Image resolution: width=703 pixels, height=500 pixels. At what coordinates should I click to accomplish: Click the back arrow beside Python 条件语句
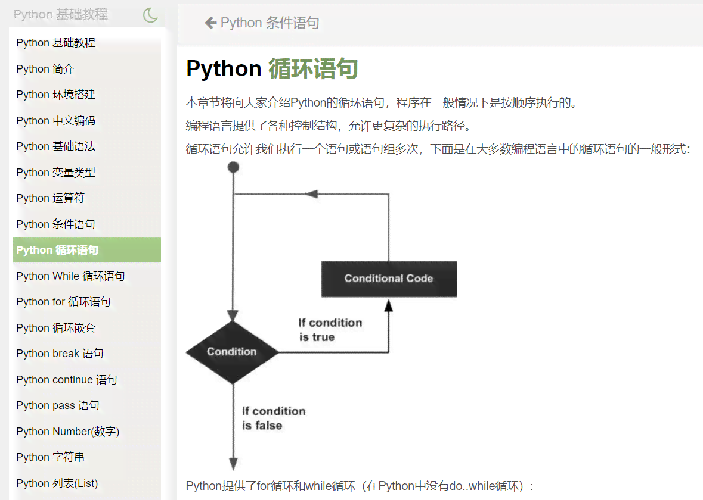tap(210, 23)
